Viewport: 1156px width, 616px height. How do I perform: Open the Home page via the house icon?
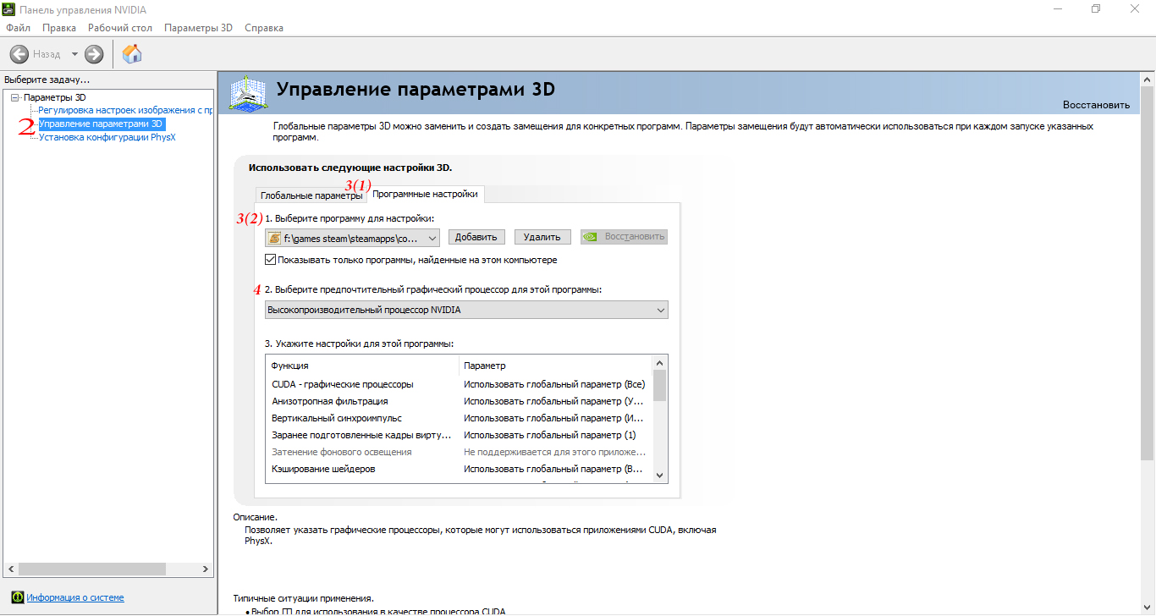pos(132,54)
